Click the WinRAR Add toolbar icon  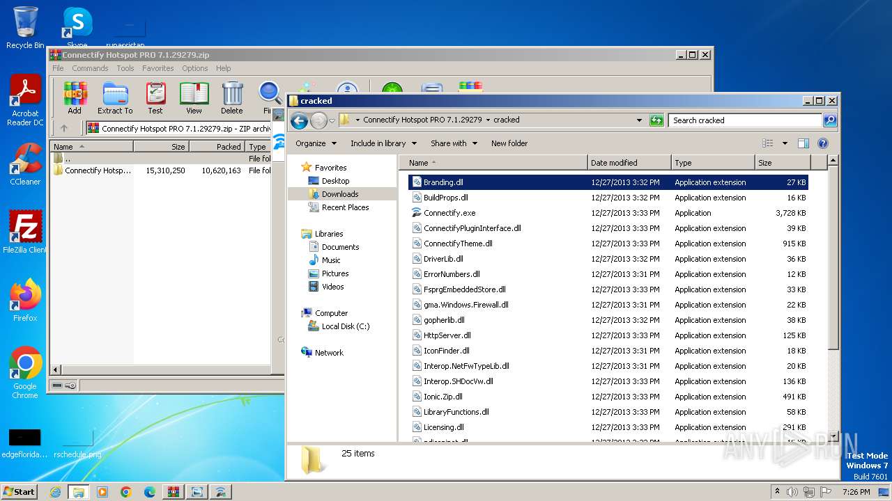(x=75, y=98)
